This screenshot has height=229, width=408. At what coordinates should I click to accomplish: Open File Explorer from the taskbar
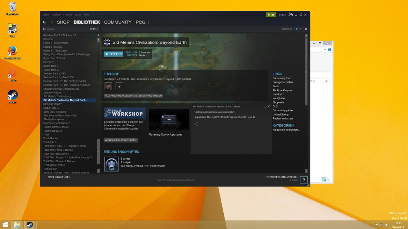(17, 225)
